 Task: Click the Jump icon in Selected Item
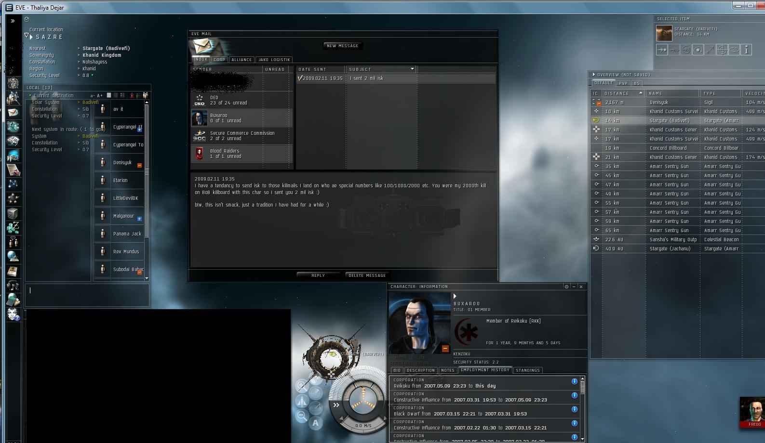click(686, 50)
